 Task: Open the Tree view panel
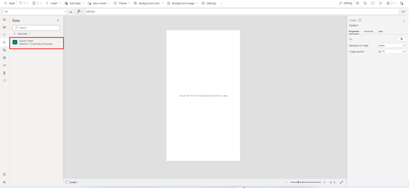click(x=4, y=27)
